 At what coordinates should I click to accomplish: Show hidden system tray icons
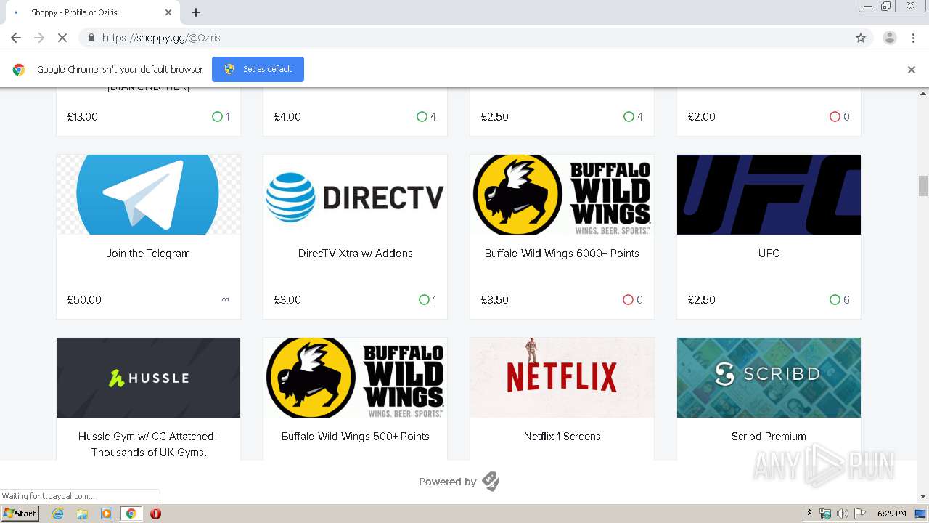click(809, 514)
